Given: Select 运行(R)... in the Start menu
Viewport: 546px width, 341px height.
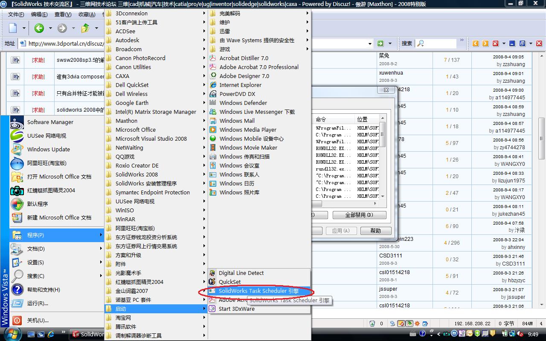Looking at the screenshot, I should 57,303.
